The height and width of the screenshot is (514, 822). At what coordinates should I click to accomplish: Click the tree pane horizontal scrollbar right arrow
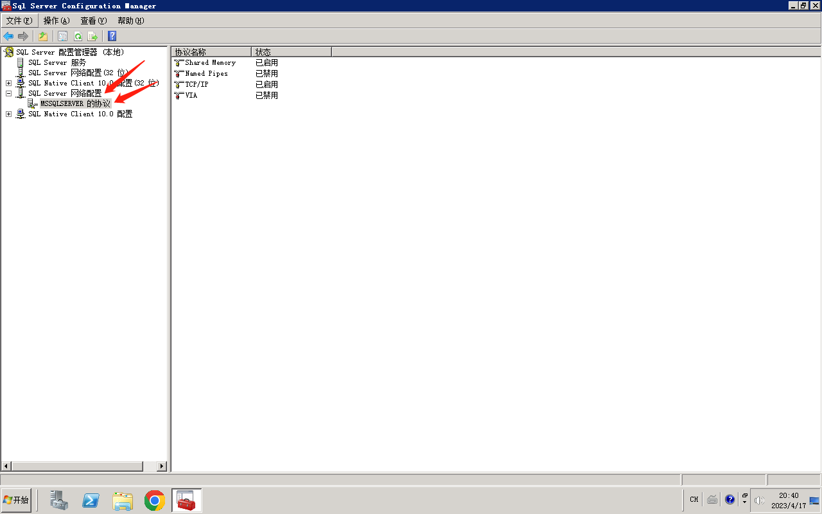pyautogui.click(x=161, y=466)
